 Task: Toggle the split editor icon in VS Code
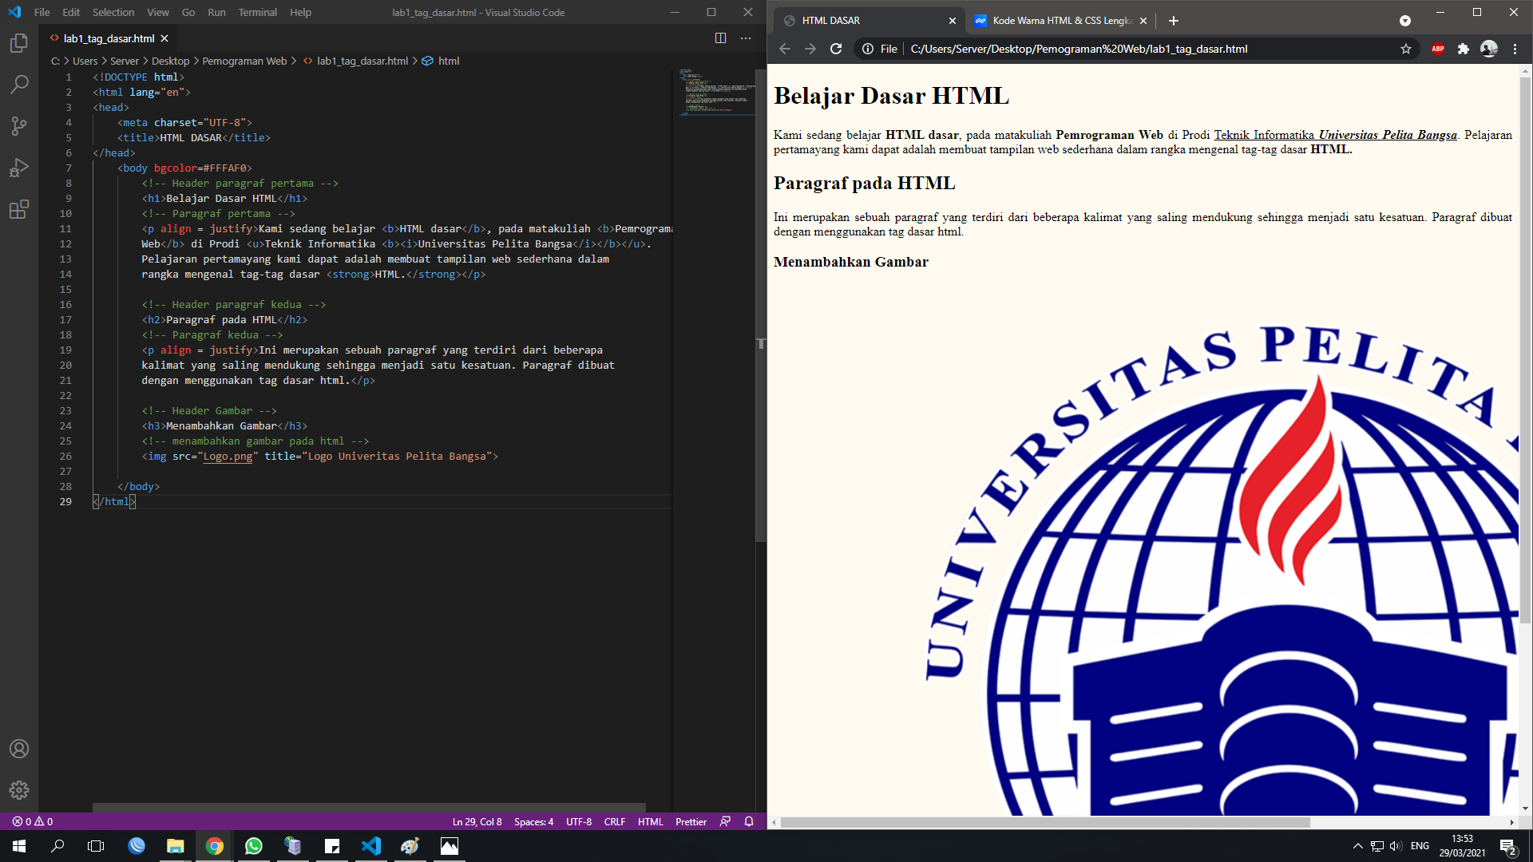[x=722, y=38]
